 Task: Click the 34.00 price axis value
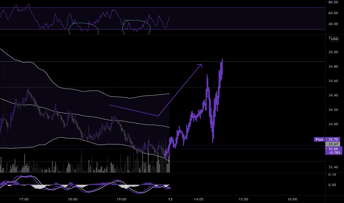tap(333, 124)
